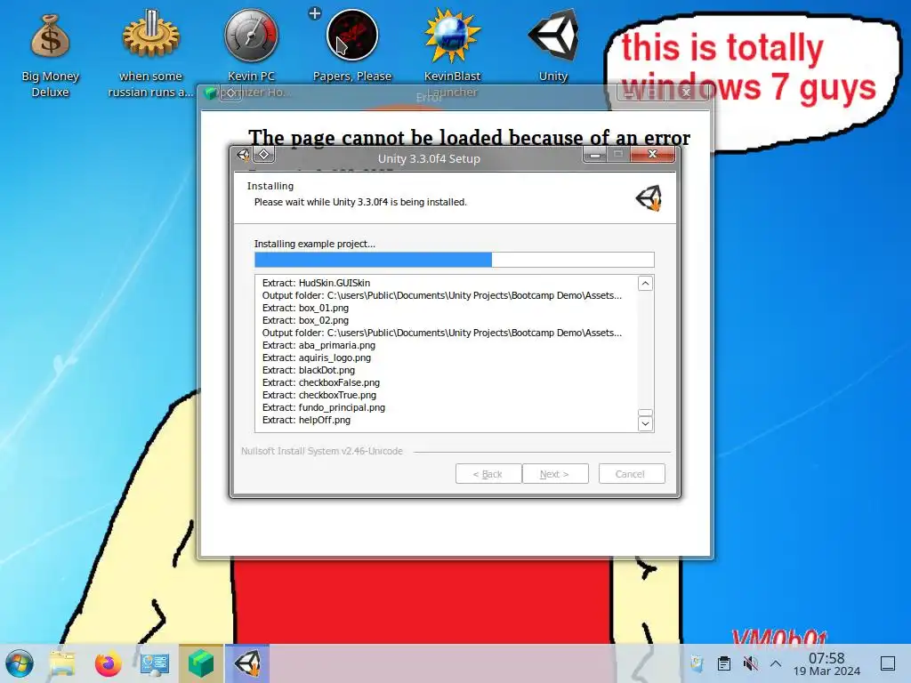Click the installation progress bar
The image size is (911, 683).
tap(455, 260)
